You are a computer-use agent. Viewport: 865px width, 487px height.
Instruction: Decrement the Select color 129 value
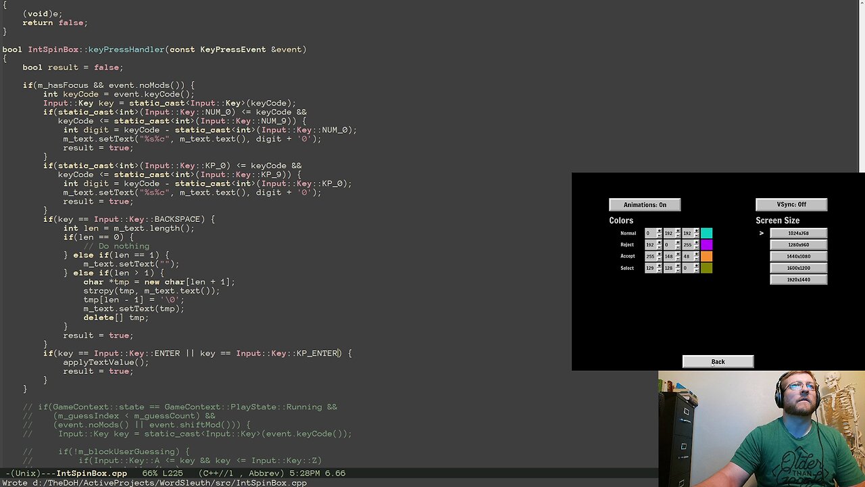coord(660,270)
